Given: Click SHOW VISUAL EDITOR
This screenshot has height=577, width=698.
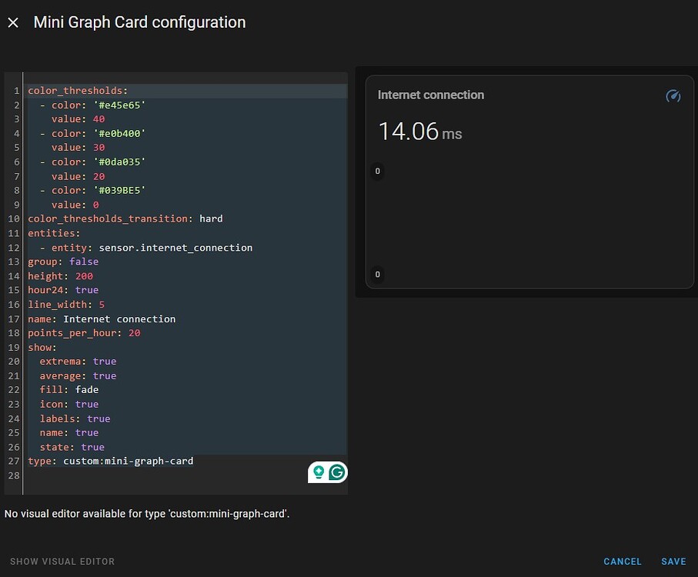Looking at the screenshot, I should pos(62,562).
